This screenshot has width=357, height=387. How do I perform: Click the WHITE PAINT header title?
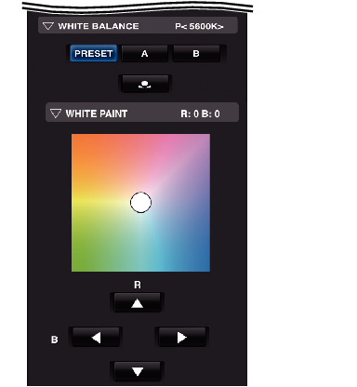pos(97,113)
